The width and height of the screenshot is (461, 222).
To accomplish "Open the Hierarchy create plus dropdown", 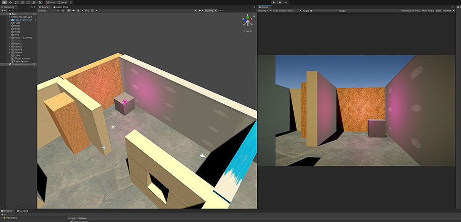I will point(3,11).
